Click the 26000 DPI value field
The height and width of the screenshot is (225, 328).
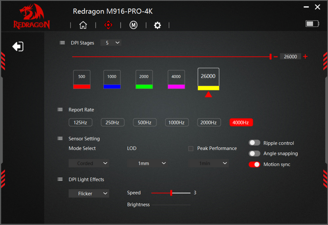(x=290, y=57)
